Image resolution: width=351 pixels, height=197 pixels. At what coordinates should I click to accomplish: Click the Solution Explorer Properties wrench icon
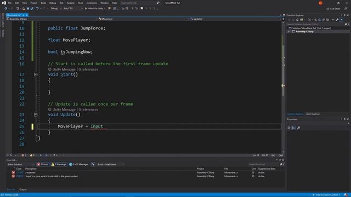click(337, 20)
